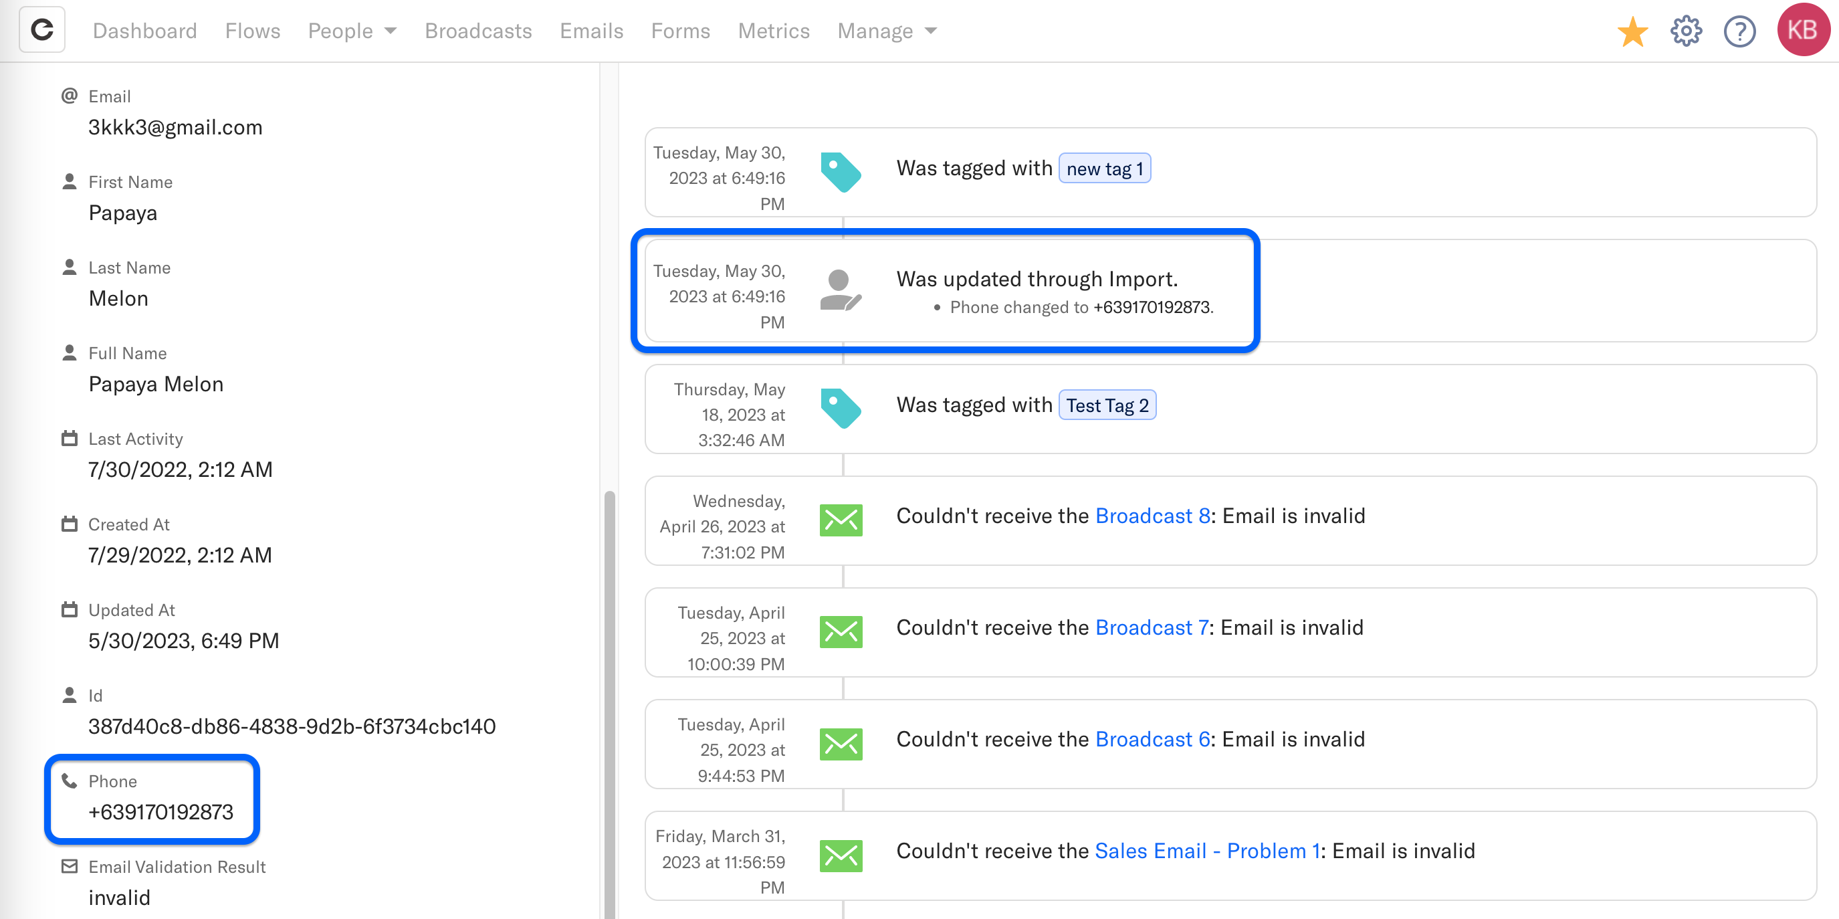Click the envelope icon on Broadcast 7 event
This screenshot has height=919, width=1839.
point(841,632)
